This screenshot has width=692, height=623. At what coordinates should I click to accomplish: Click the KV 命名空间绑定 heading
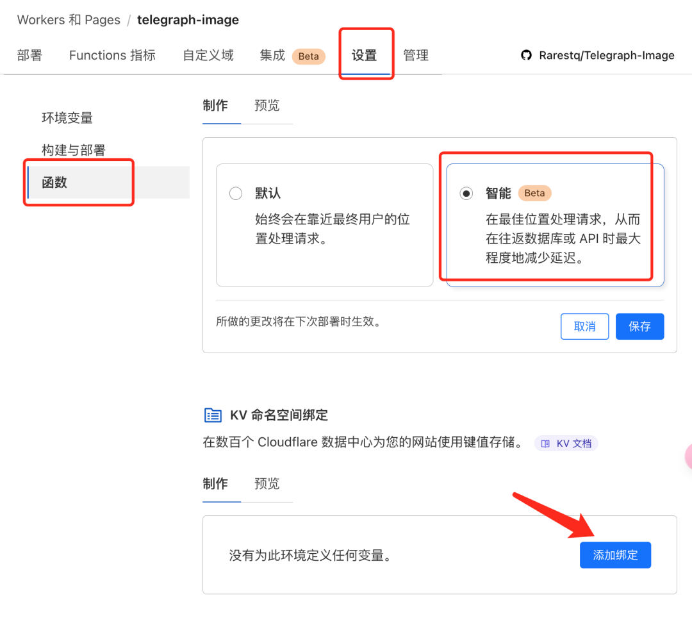click(279, 415)
